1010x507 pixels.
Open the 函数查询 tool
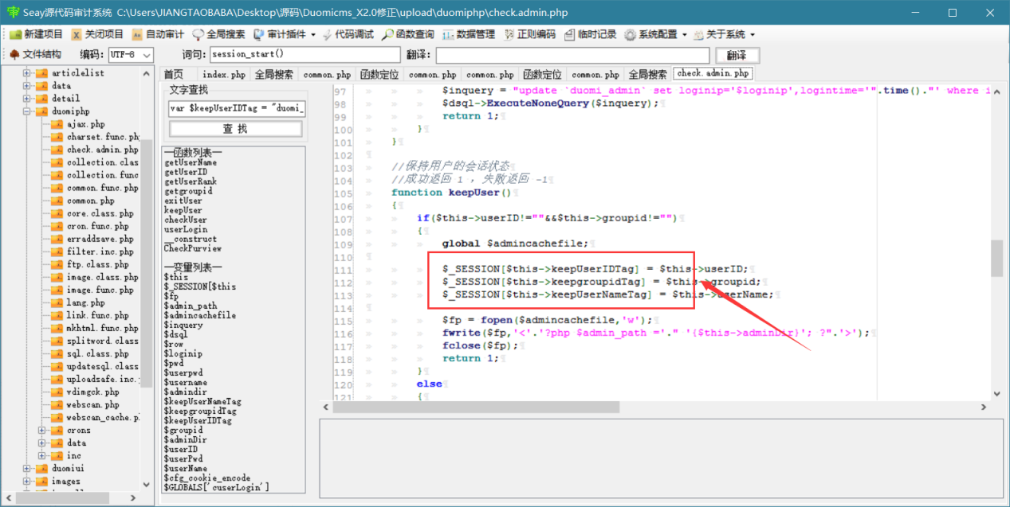tap(408, 34)
